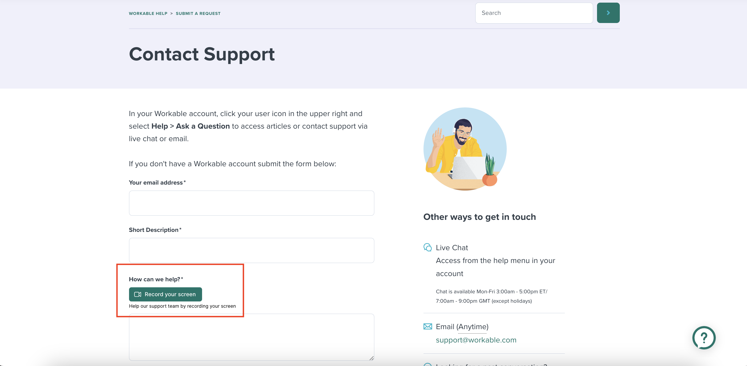
Task: Click the support agent illustration
Action: (x=465, y=149)
